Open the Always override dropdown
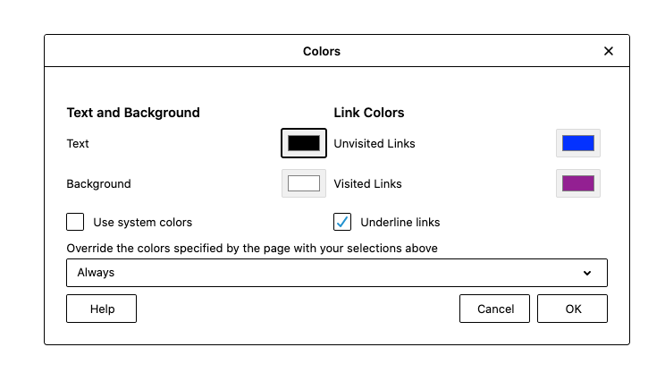 [x=337, y=273]
